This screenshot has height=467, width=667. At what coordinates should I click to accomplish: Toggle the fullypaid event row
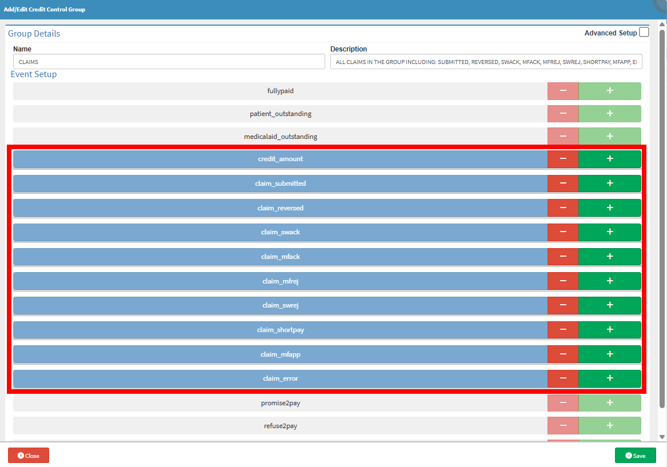(x=280, y=91)
